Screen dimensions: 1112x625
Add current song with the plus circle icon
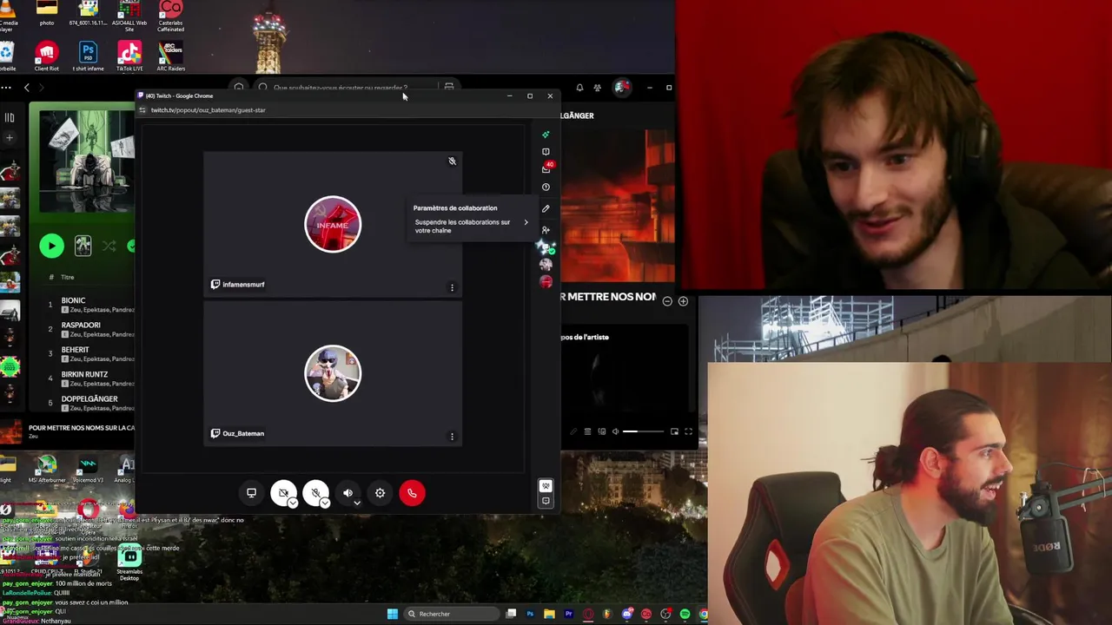coord(683,301)
